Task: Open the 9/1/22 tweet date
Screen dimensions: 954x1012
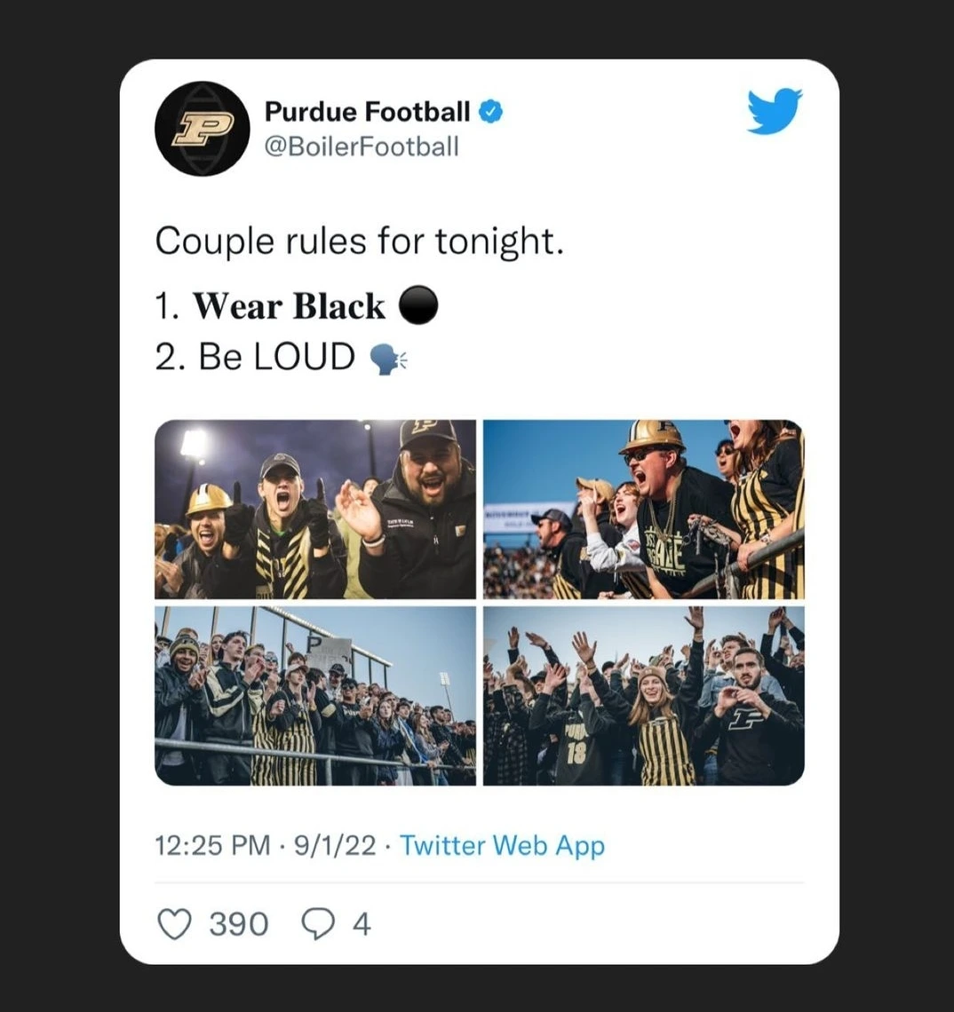Action: pos(335,845)
